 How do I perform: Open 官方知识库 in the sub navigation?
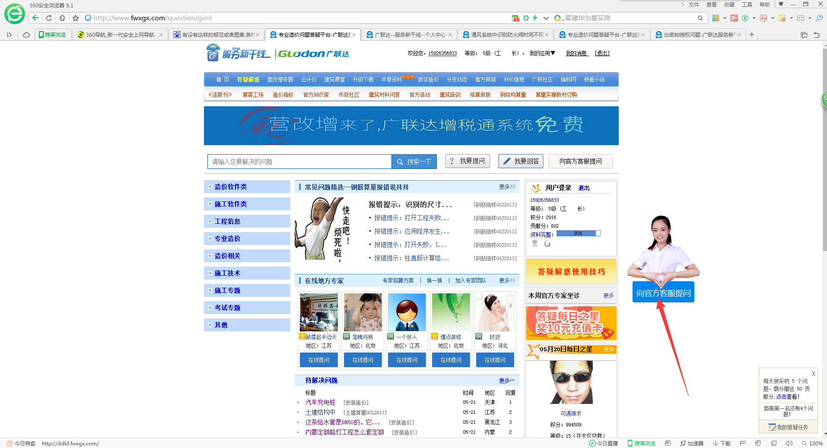pos(316,95)
